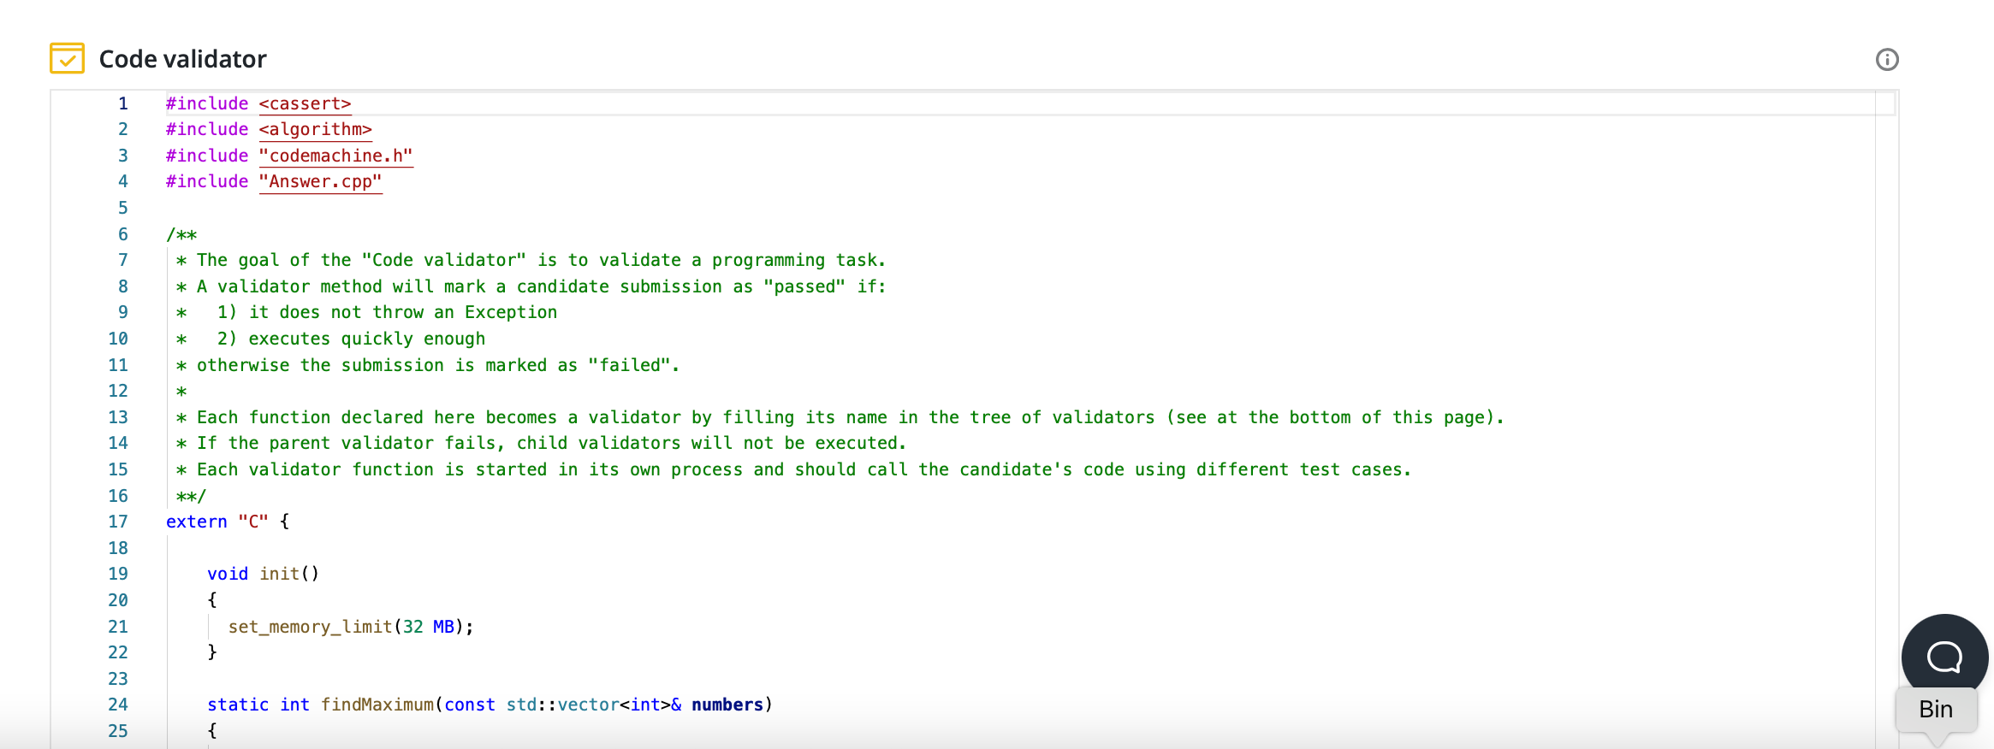Click the extern keyword on line 17
The width and height of the screenshot is (1994, 749).
click(x=196, y=522)
